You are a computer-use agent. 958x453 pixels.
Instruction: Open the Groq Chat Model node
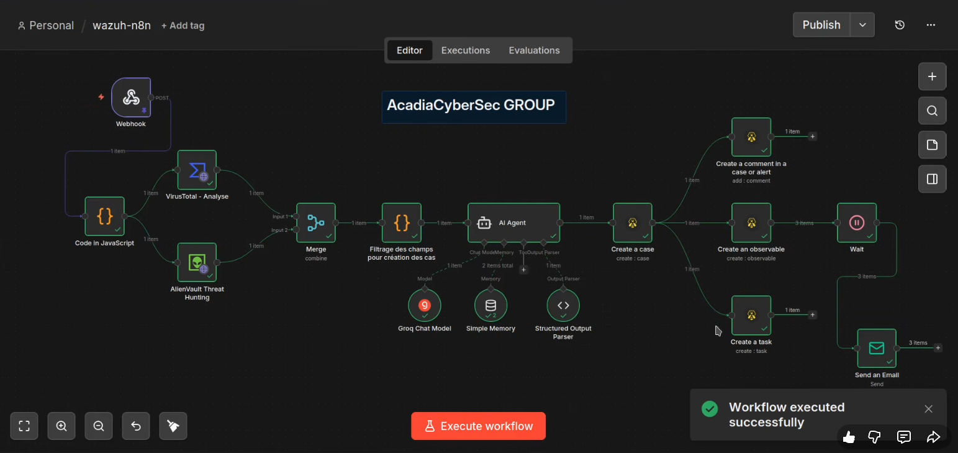point(425,305)
